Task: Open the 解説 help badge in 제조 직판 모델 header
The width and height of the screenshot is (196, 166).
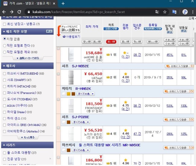Action: pos(49,31)
